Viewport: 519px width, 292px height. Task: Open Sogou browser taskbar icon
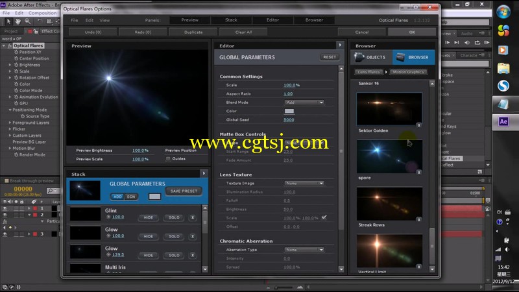(503, 86)
